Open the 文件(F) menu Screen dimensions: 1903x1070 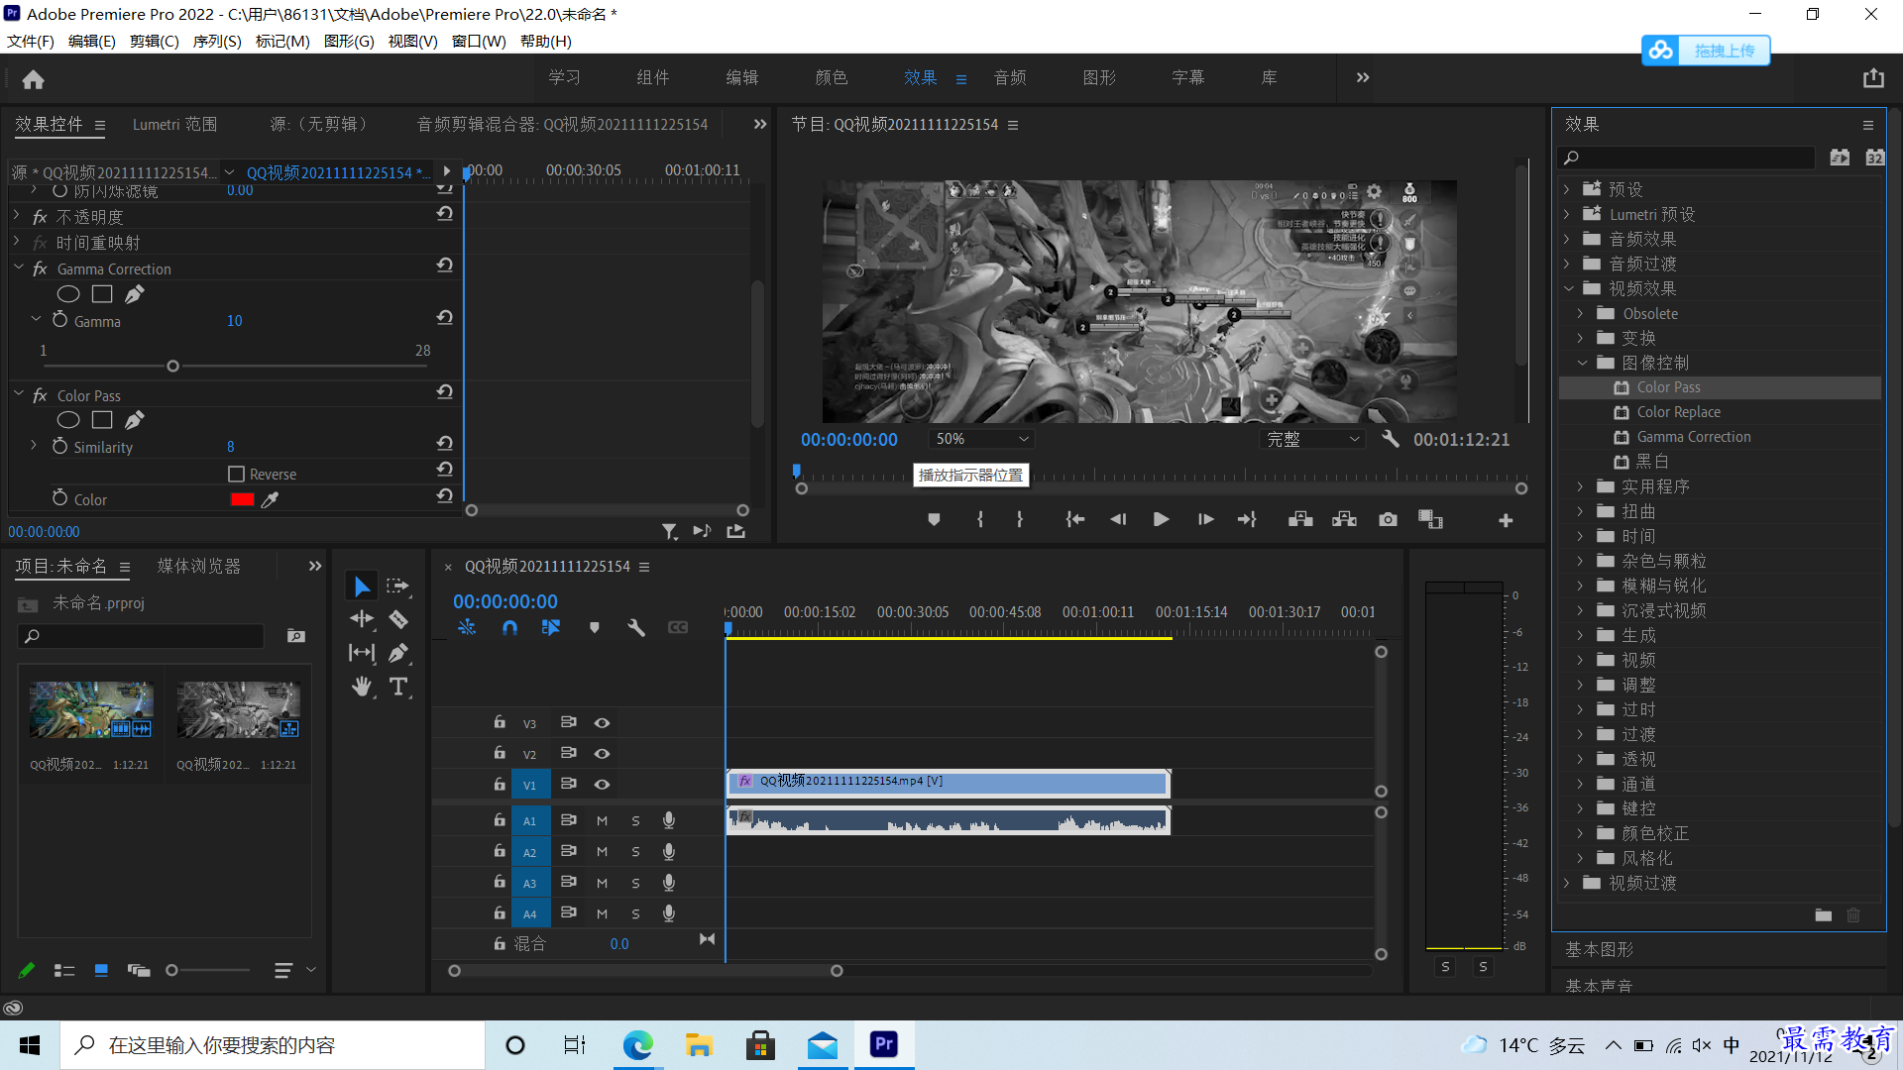[31, 41]
